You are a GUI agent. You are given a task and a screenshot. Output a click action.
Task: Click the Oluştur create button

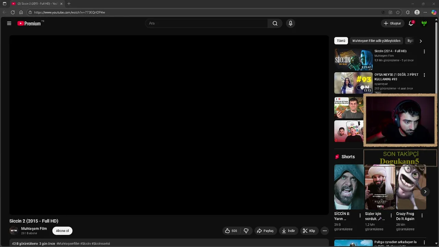click(x=392, y=23)
